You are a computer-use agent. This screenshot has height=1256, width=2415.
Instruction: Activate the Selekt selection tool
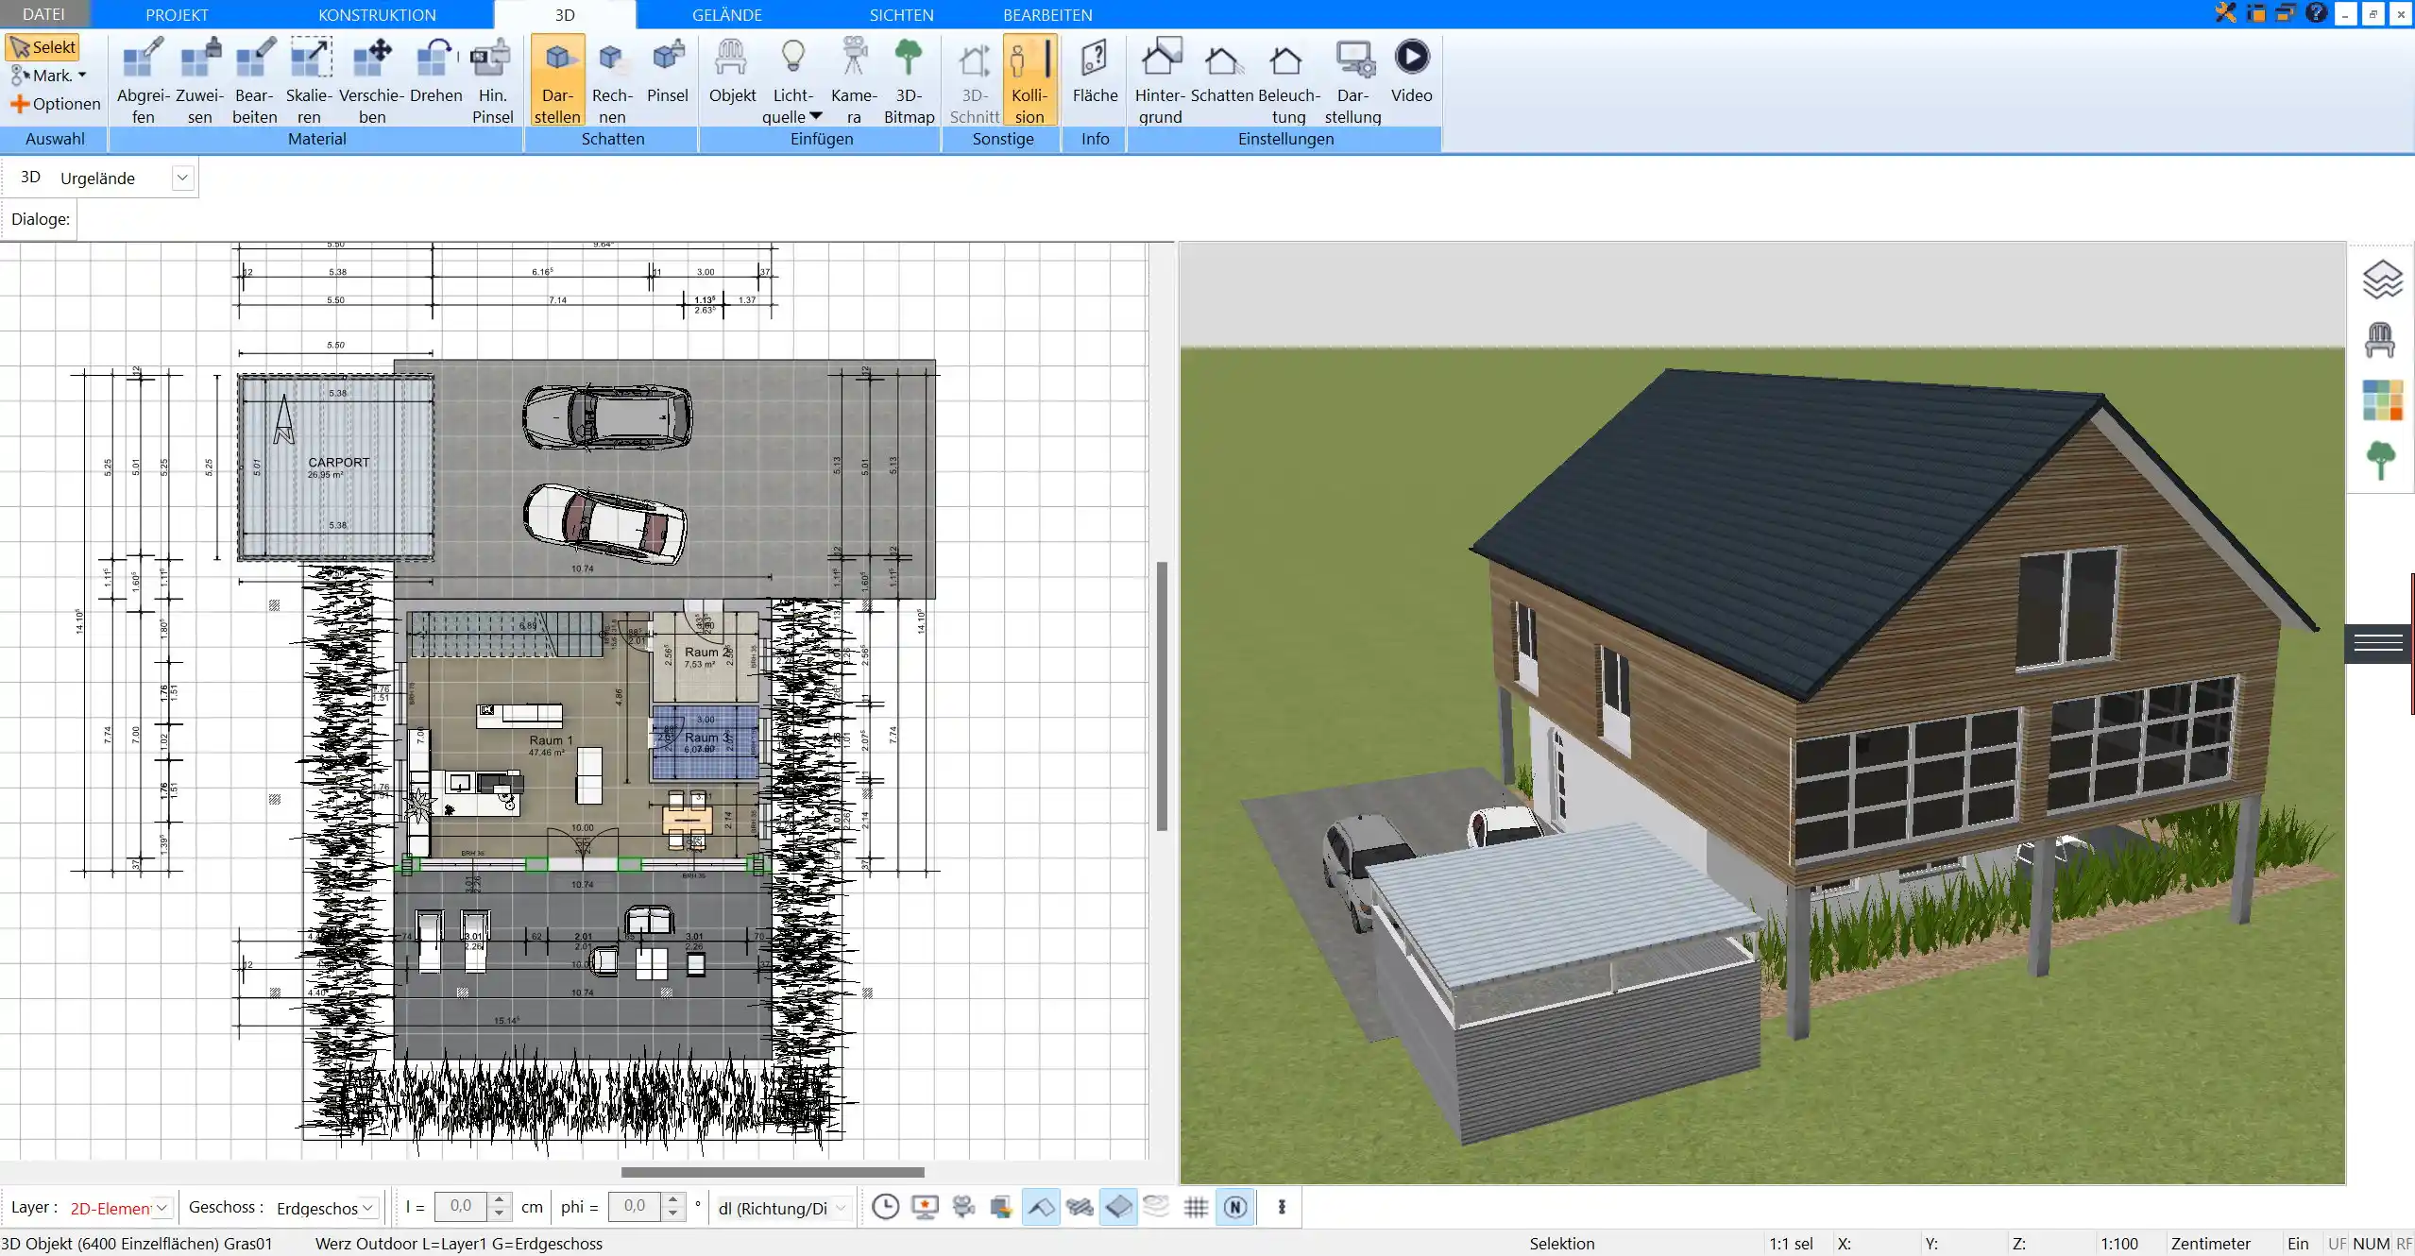43,47
